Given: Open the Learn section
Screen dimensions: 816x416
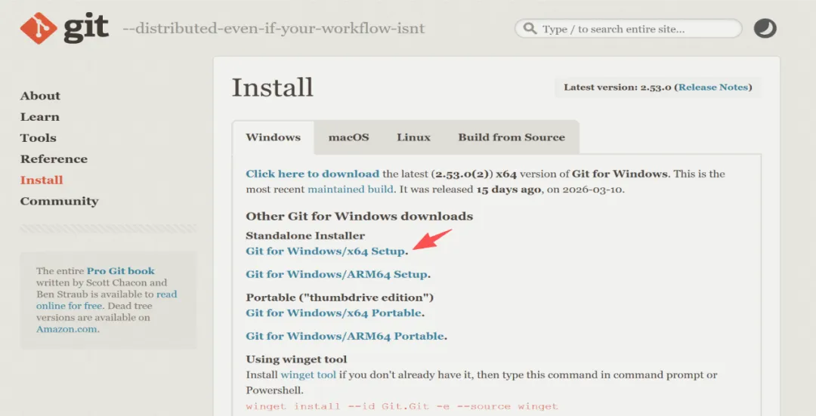Looking at the screenshot, I should point(39,117).
